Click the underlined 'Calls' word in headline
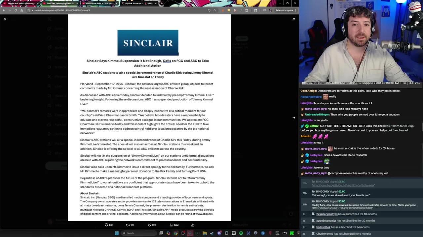Viewport: 423px width, 237px height. click(x=167, y=61)
